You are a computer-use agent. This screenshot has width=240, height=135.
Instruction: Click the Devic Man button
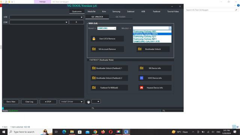pos(11,102)
